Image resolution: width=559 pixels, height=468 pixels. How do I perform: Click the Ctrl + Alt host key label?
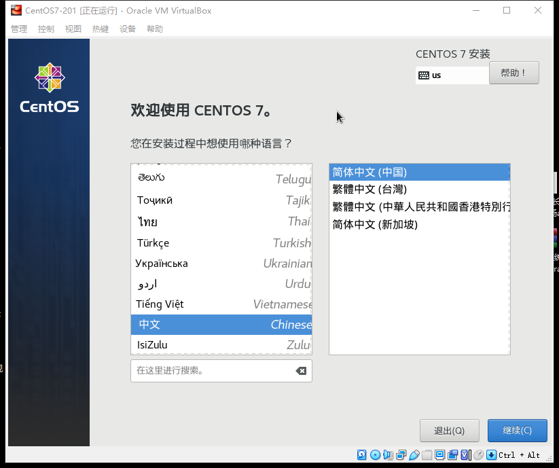coord(519,455)
